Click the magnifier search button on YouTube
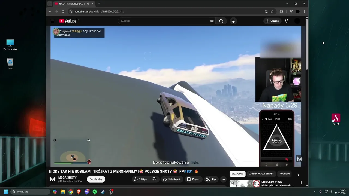 221,21
